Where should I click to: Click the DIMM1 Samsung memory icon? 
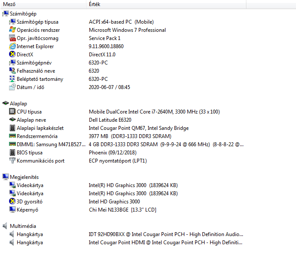pyautogui.click(x=12, y=144)
